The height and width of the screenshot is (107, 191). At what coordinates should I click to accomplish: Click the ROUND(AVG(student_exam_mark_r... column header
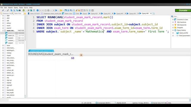(51, 54)
